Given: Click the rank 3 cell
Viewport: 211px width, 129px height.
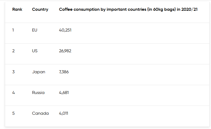Looking at the screenshot, I should tap(13, 72).
